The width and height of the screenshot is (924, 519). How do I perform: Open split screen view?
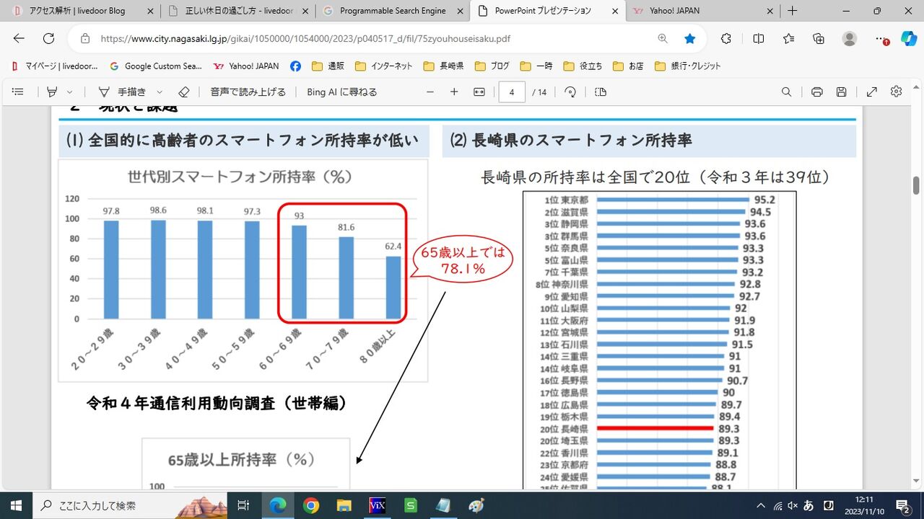758,39
